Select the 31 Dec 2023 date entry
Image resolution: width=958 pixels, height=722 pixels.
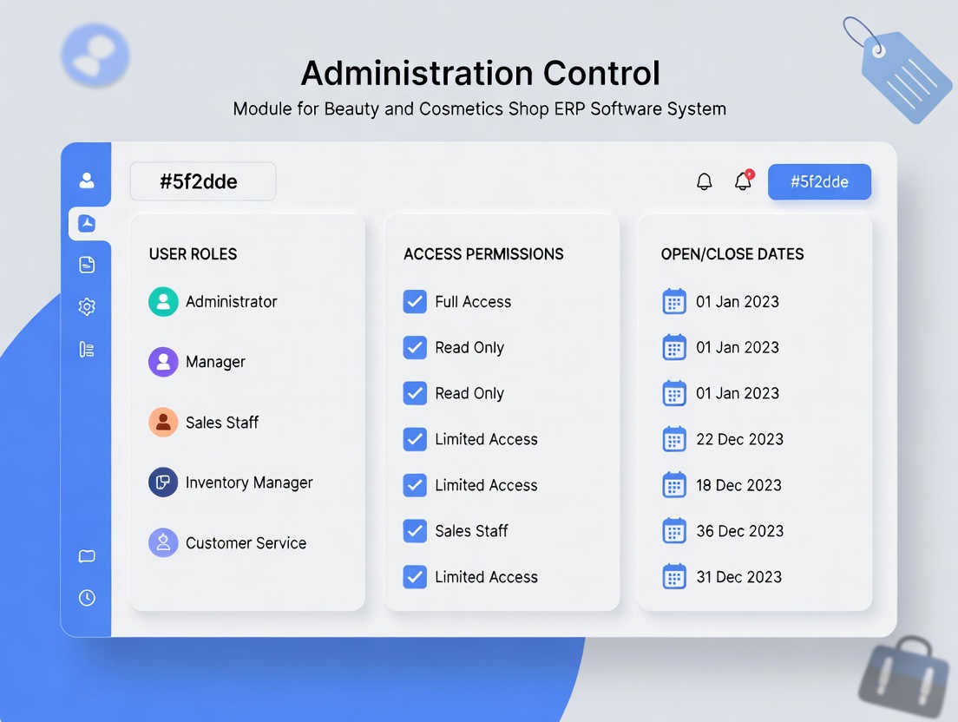coord(738,577)
